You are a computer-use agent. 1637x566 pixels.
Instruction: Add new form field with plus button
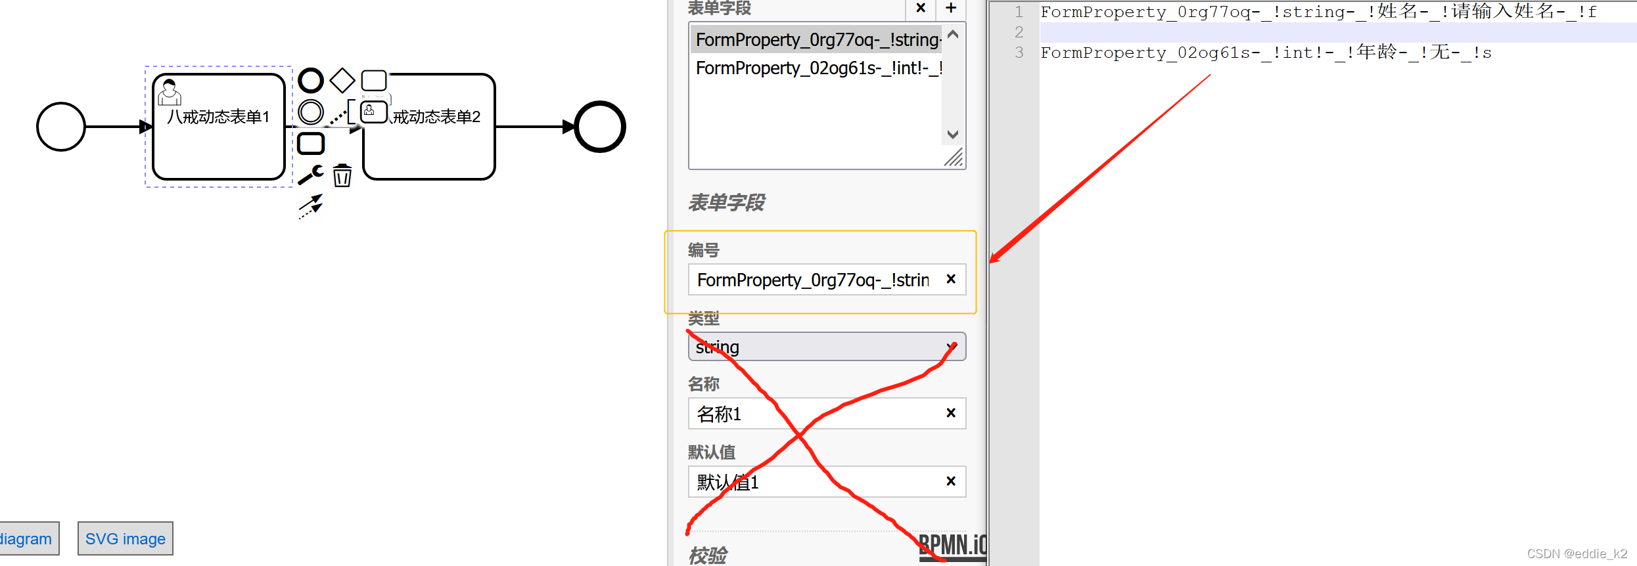click(x=951, y=8)
